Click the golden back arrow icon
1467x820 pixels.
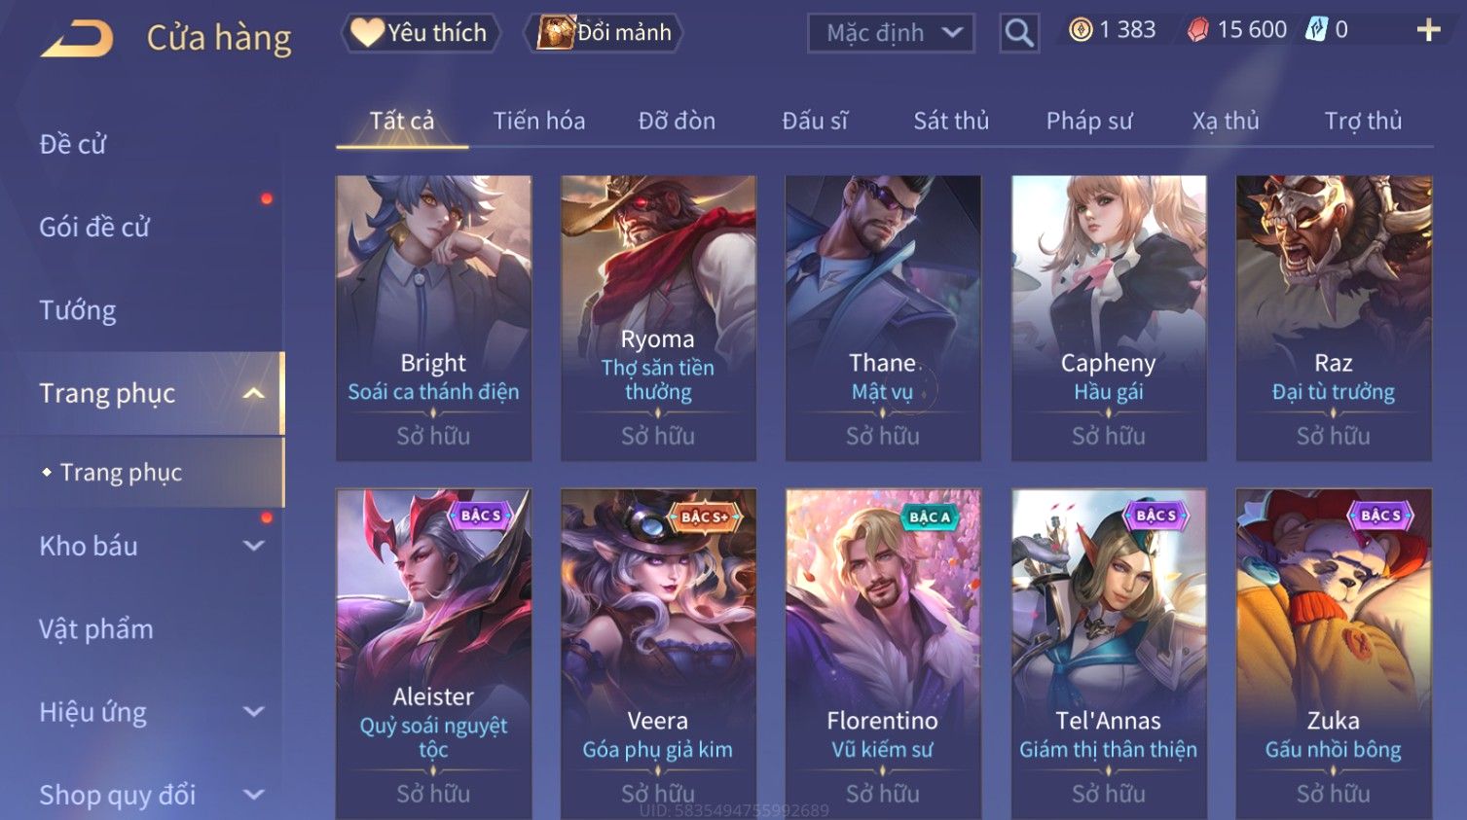click(x=77, y=38)
